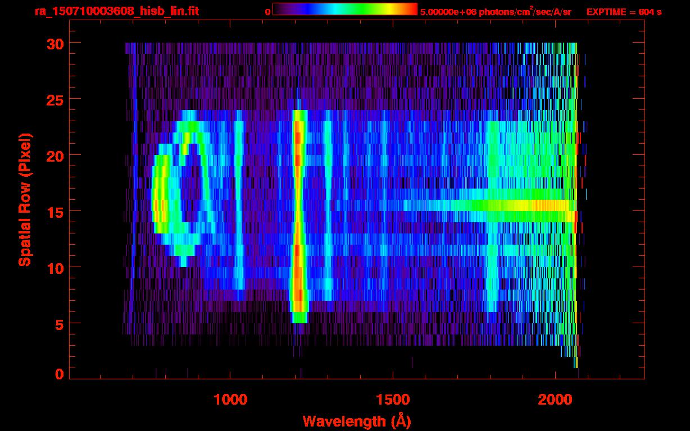The height and width of the screenshot is (431, 690).
Task: Click the 1000 wavelength tick label
Action: [230, 400]
